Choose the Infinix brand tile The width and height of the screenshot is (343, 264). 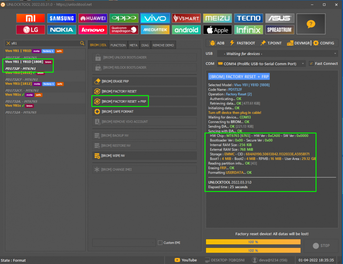point(249,30)
